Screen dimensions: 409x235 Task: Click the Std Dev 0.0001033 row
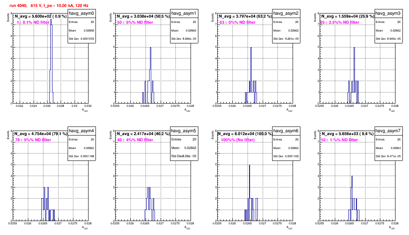(82, 39)
